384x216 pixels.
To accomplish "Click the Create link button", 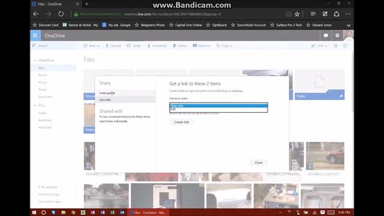I will tap(181, 122).
